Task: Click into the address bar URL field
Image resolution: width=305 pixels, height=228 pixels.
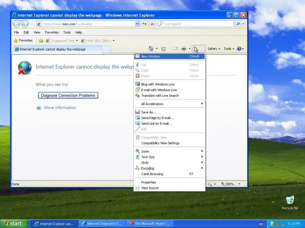Action: pyautogui.click(x=86, y=24)
